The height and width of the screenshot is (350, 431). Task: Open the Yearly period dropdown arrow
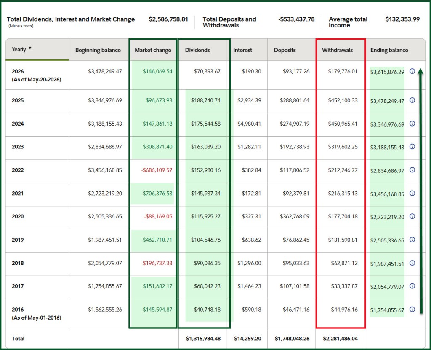pyautogui.click(x=30, y=48)
